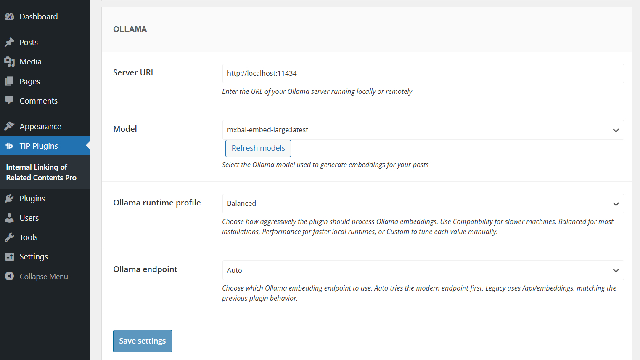
Task: Click the Refresh models button
Action: click(258, 148)
